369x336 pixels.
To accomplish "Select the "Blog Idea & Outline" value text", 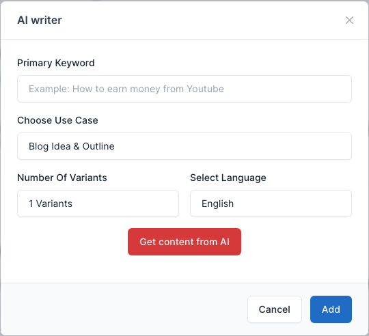I will point(72,146).
